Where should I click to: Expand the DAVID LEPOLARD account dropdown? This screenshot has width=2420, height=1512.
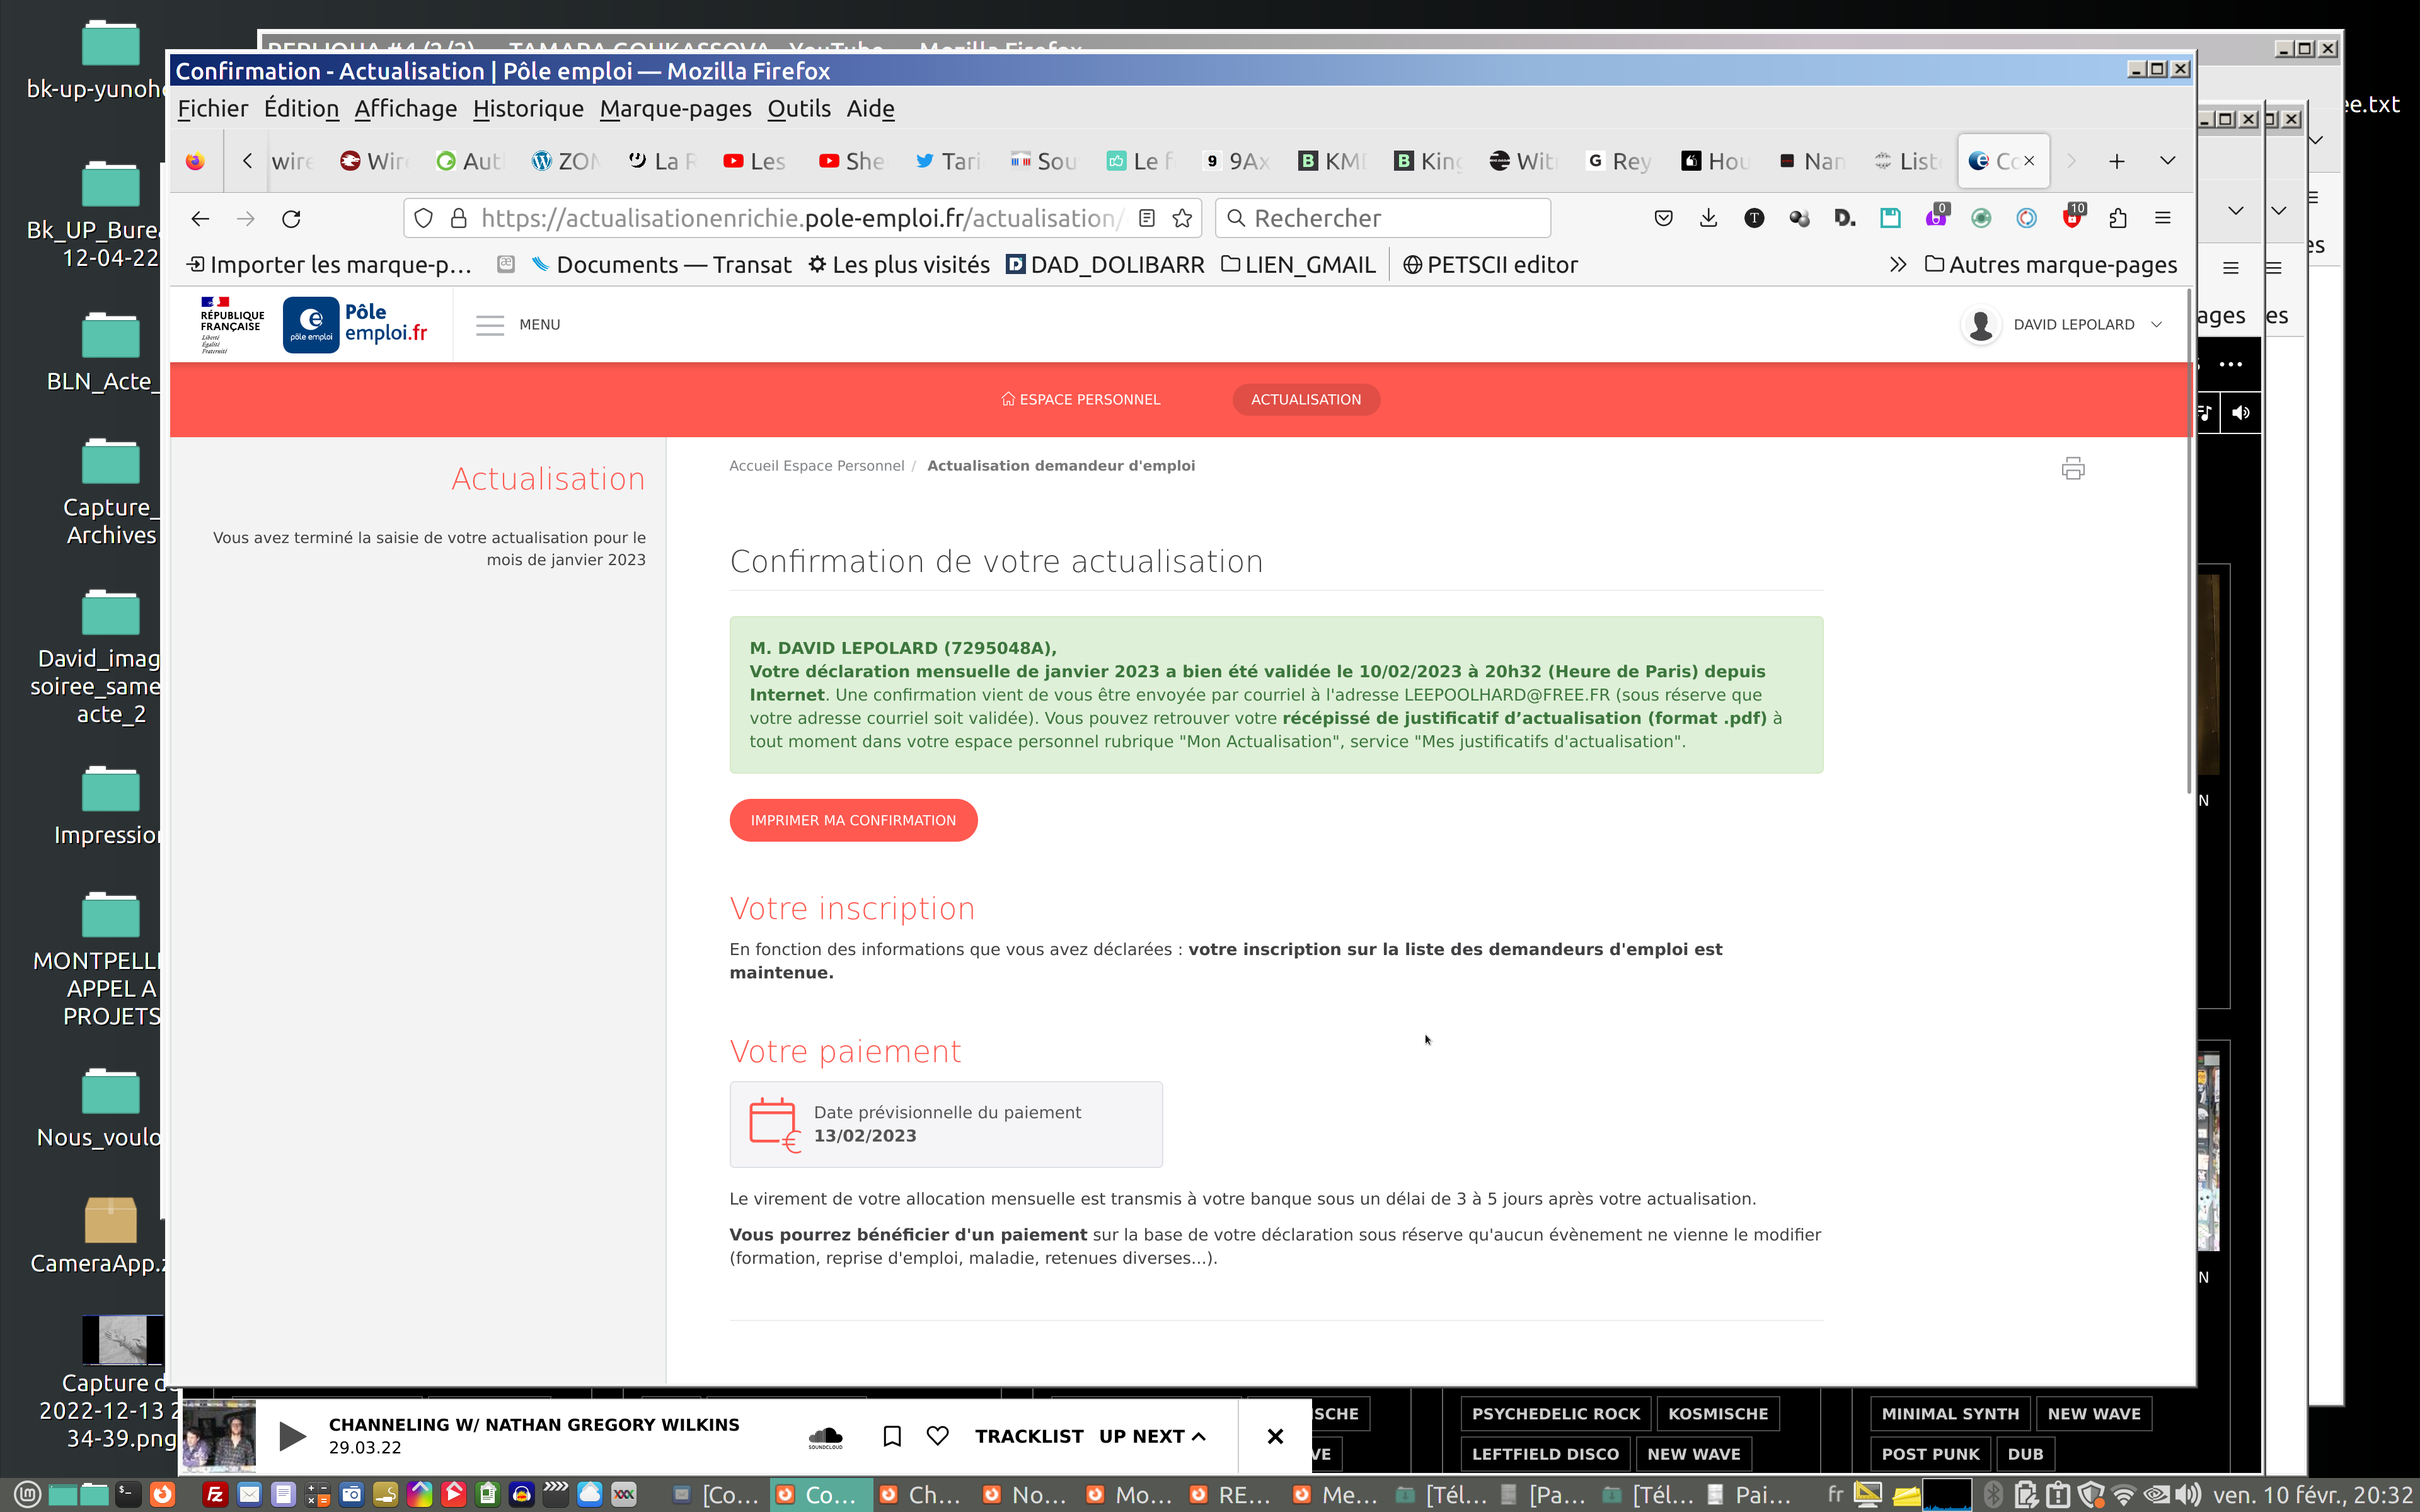click(2157, 324)
